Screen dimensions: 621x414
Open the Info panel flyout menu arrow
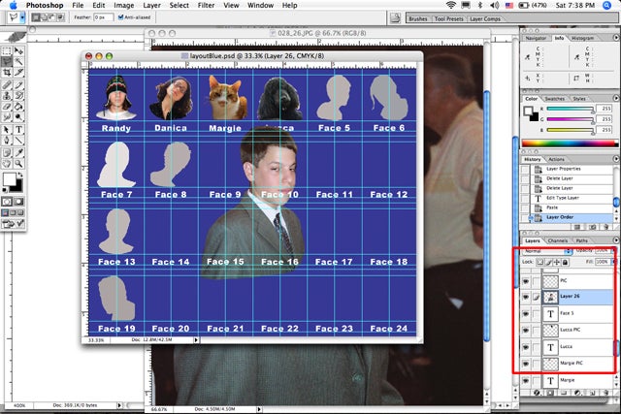pyautogui.click(x=616, y=38)
